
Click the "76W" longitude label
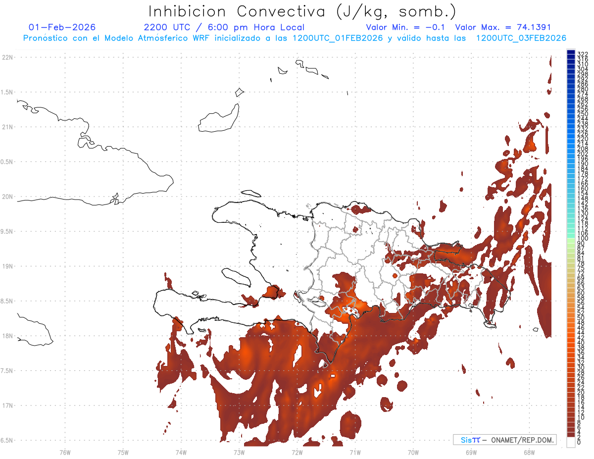[65, 452]
